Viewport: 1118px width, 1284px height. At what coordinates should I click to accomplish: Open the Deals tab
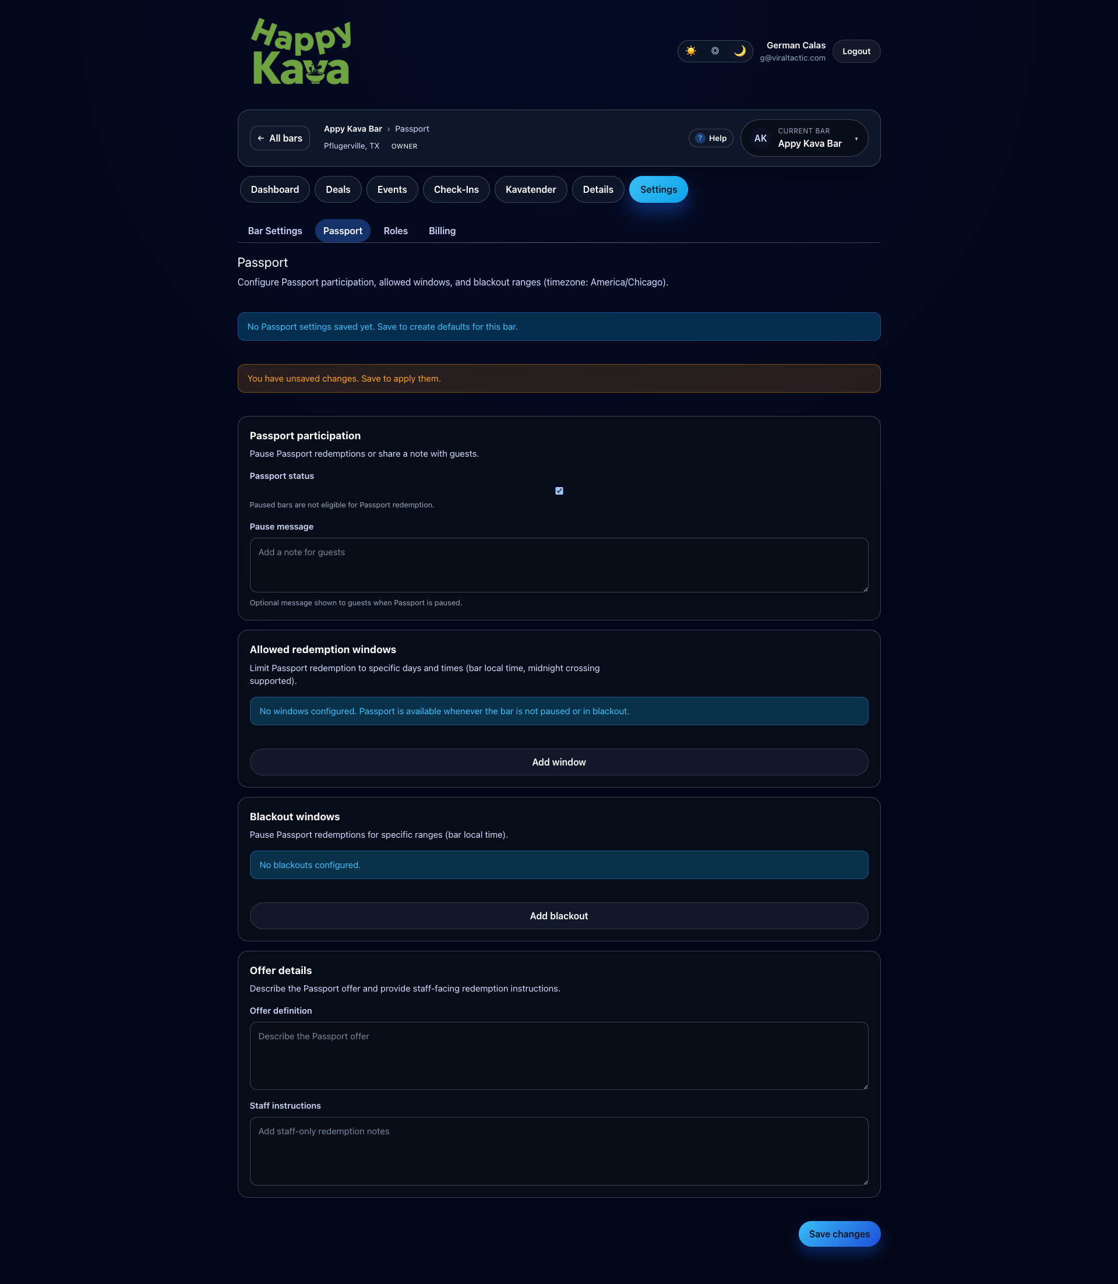337,190
